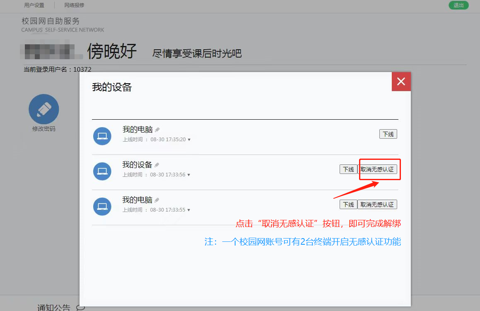Click speech bubble icon beside 通知公告
Viewport: 480px width, 311px height.
coord(81,308)
